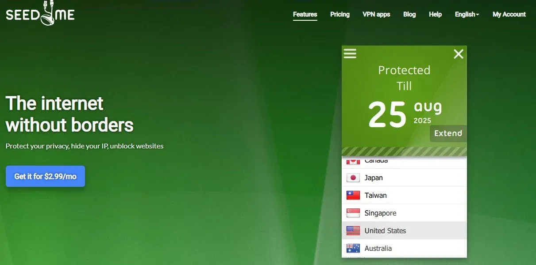Click the Japan flag icon
This screenshot has height=265, width=536.
[x=353, y=178]
